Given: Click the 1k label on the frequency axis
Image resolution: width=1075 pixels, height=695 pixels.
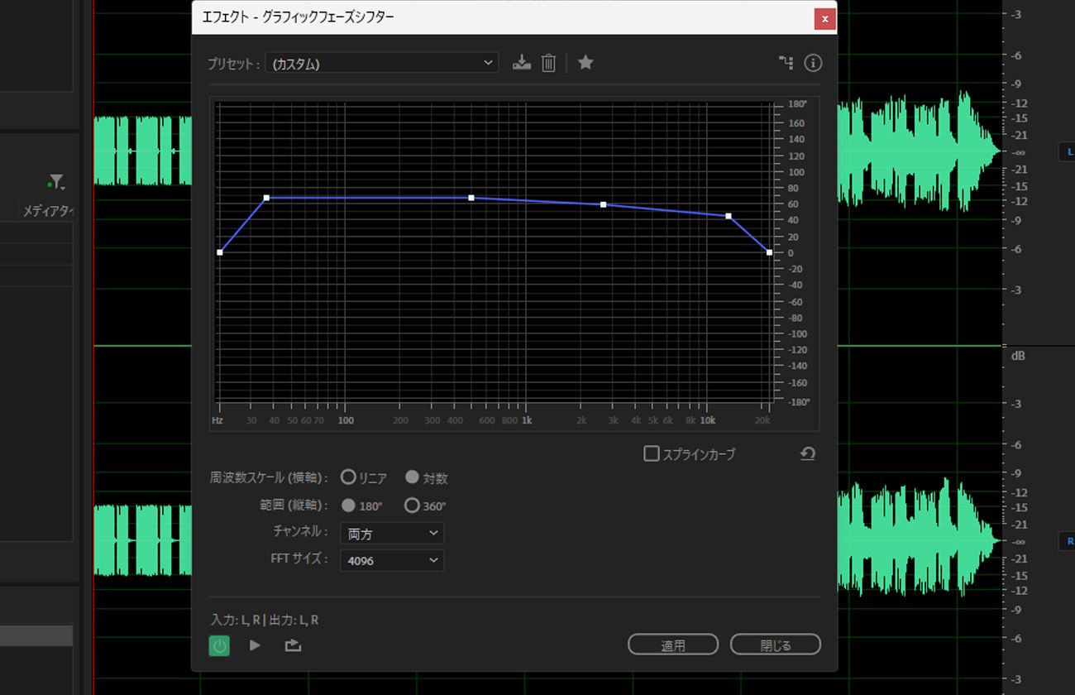Looking at the screenshot, I should tap(526, 420).
